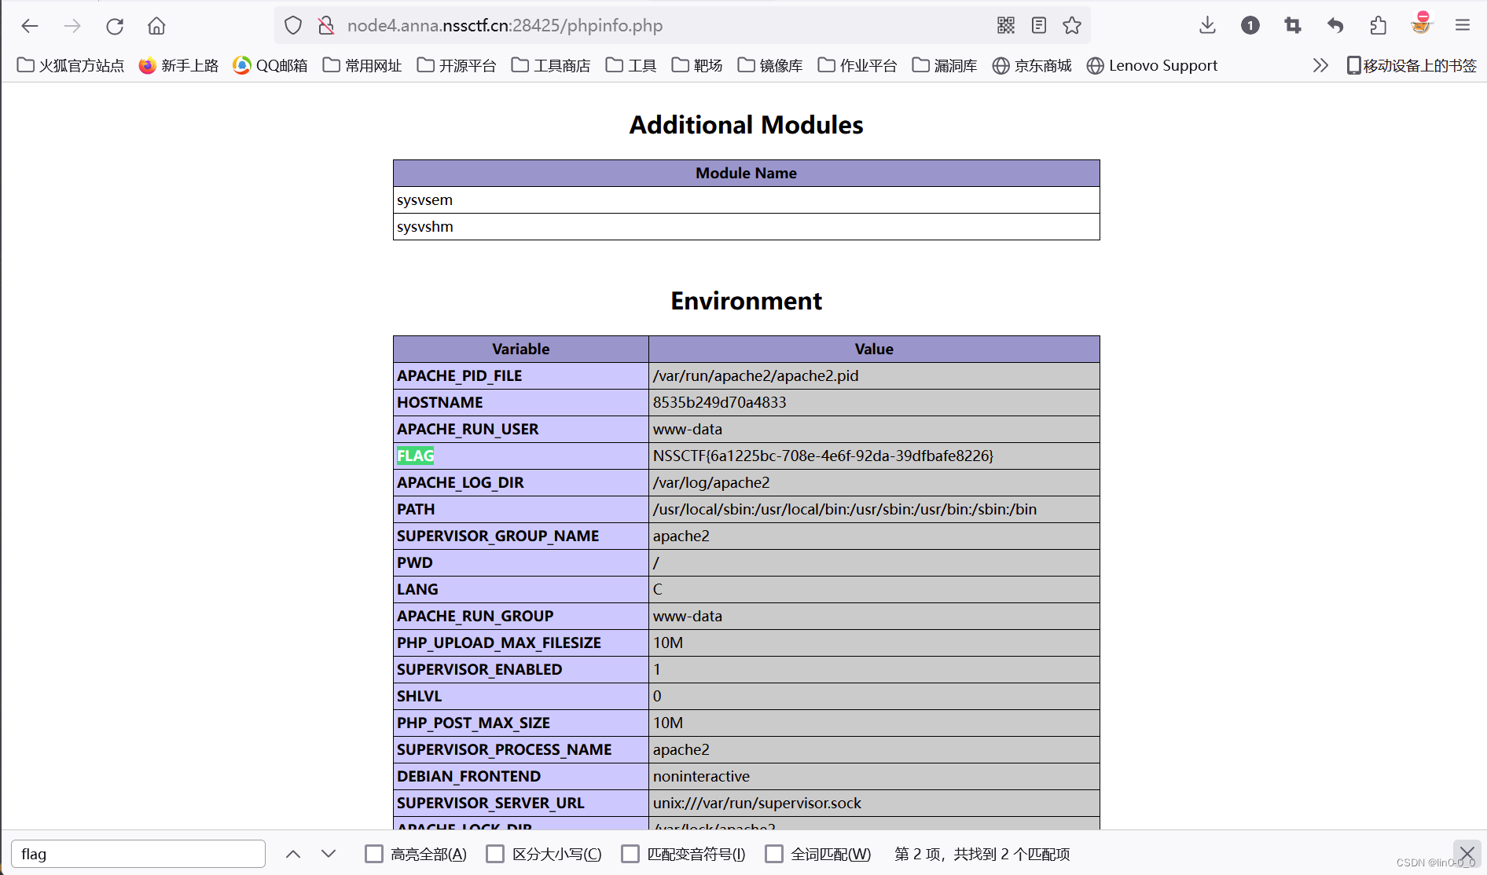Enable 区分大小写 case-sensitive checkbox
This screenshot has height=875, width=1487.
point(495,854)
